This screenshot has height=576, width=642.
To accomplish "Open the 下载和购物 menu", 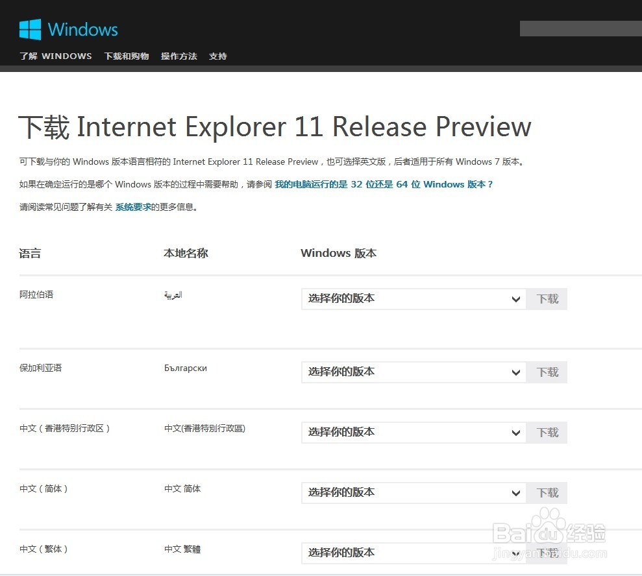I will tap(127, 56).
